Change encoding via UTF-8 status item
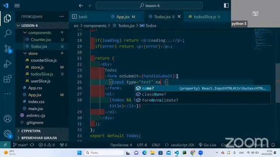This screenshot has height=157, width=280. 142,145
